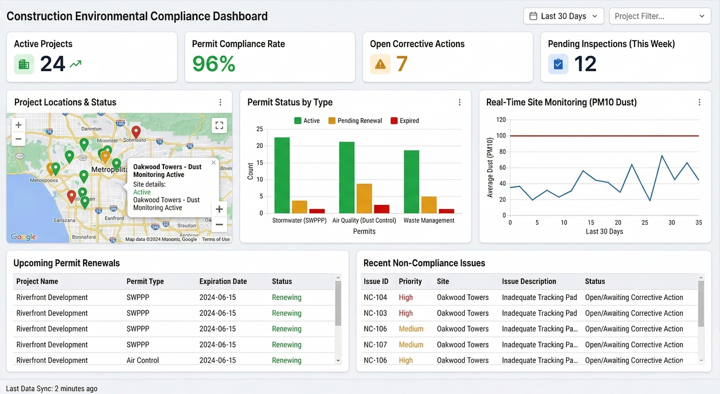The height and width of the screenshot is (394, 720).
Task: Toggle the Pending Renewal legend item
Action: point(355,121)
